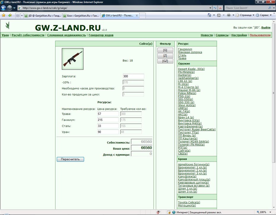Open the Сервис tools dropdown
The image size is (276, 215).
pyautogui.click(x=264, y=15)
